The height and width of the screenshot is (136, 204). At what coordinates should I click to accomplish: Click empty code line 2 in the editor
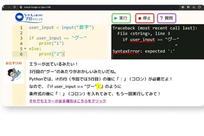(x=68, y=33)
